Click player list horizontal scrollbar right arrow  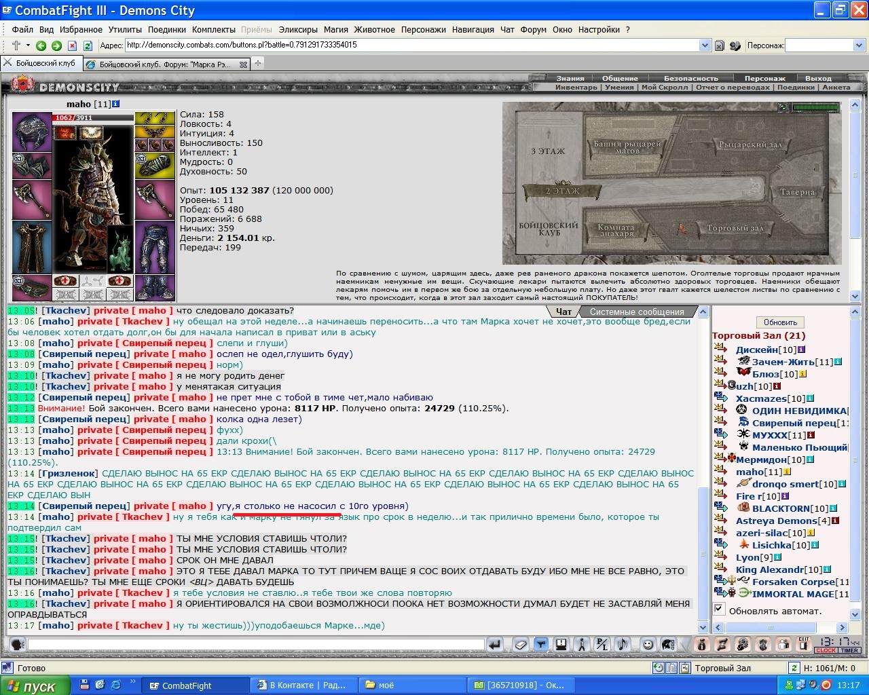pos(842,628)
